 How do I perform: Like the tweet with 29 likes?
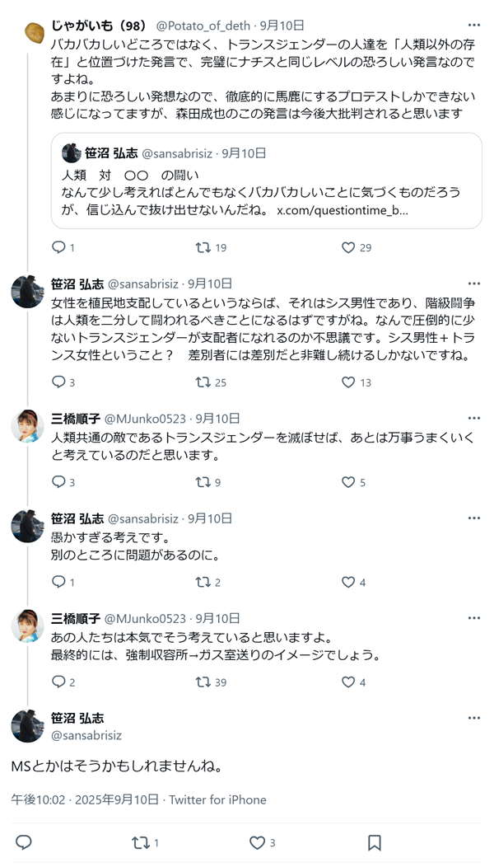347,247
